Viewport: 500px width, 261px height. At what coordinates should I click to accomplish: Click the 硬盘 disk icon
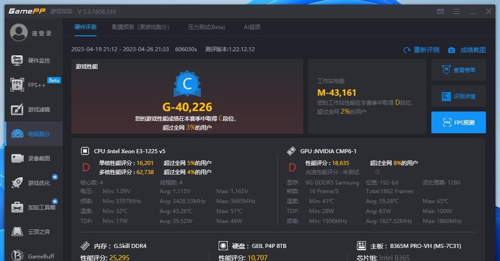coord(223,246)
